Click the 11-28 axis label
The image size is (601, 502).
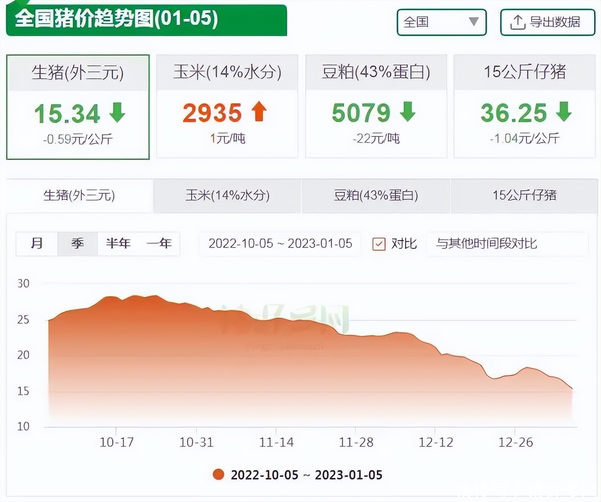tap(356, 442)
